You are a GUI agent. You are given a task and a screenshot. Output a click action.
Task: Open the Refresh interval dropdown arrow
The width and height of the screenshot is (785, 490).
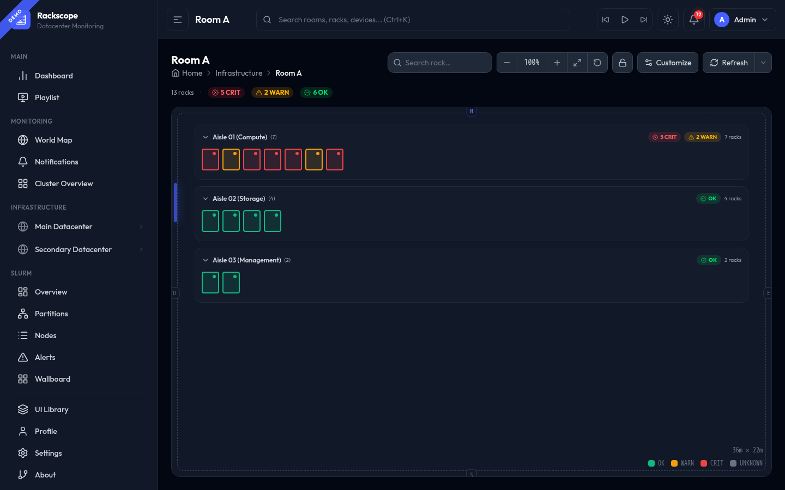(x=763, y=63)
